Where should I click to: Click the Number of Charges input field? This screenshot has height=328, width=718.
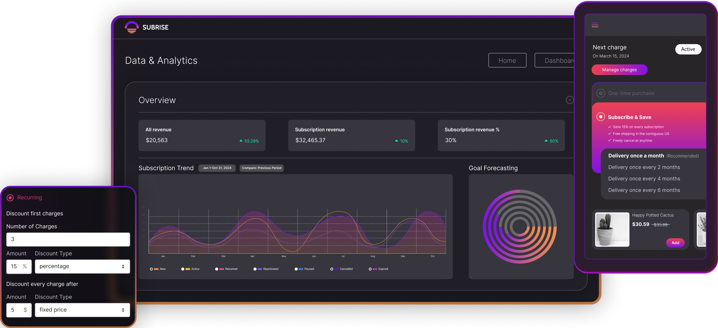tap(68, 239)
